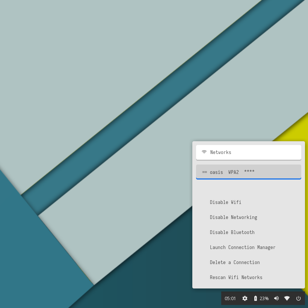Click the wifi icon in the system tray
The width and height of the screenshot is (308, 308).
[287, 298]
